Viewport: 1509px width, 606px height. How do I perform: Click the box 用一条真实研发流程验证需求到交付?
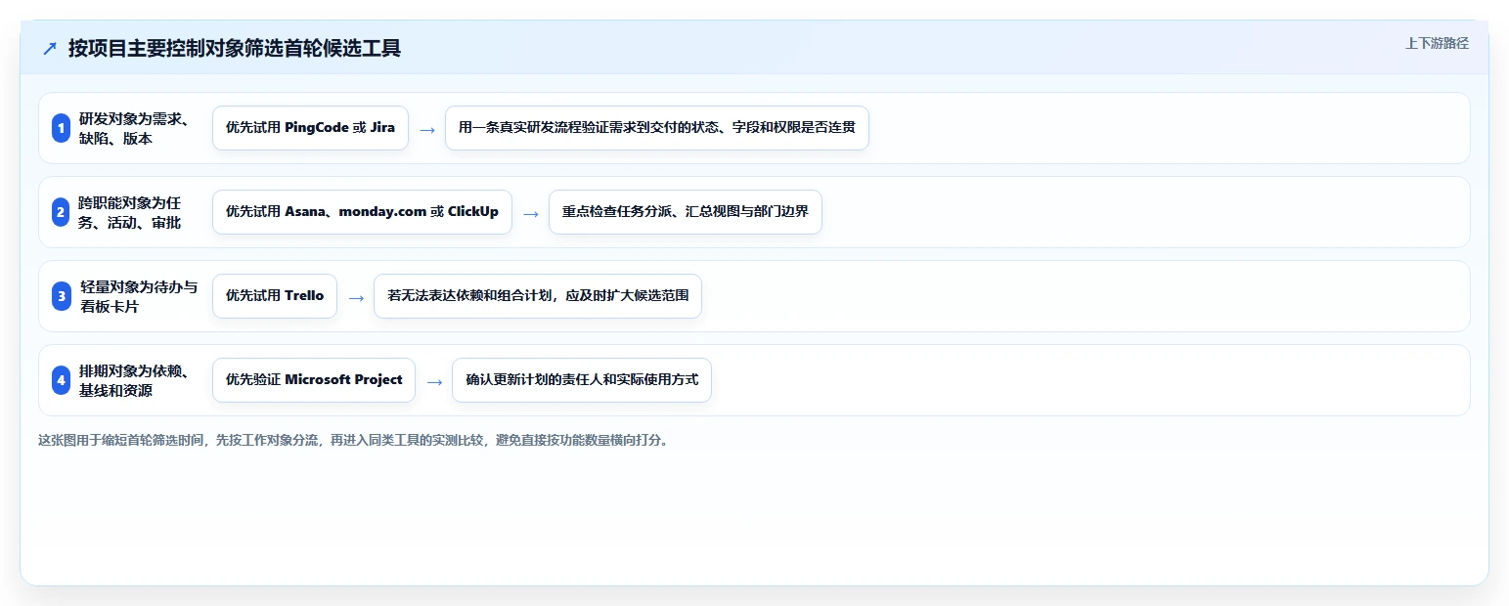click(657, 128)
